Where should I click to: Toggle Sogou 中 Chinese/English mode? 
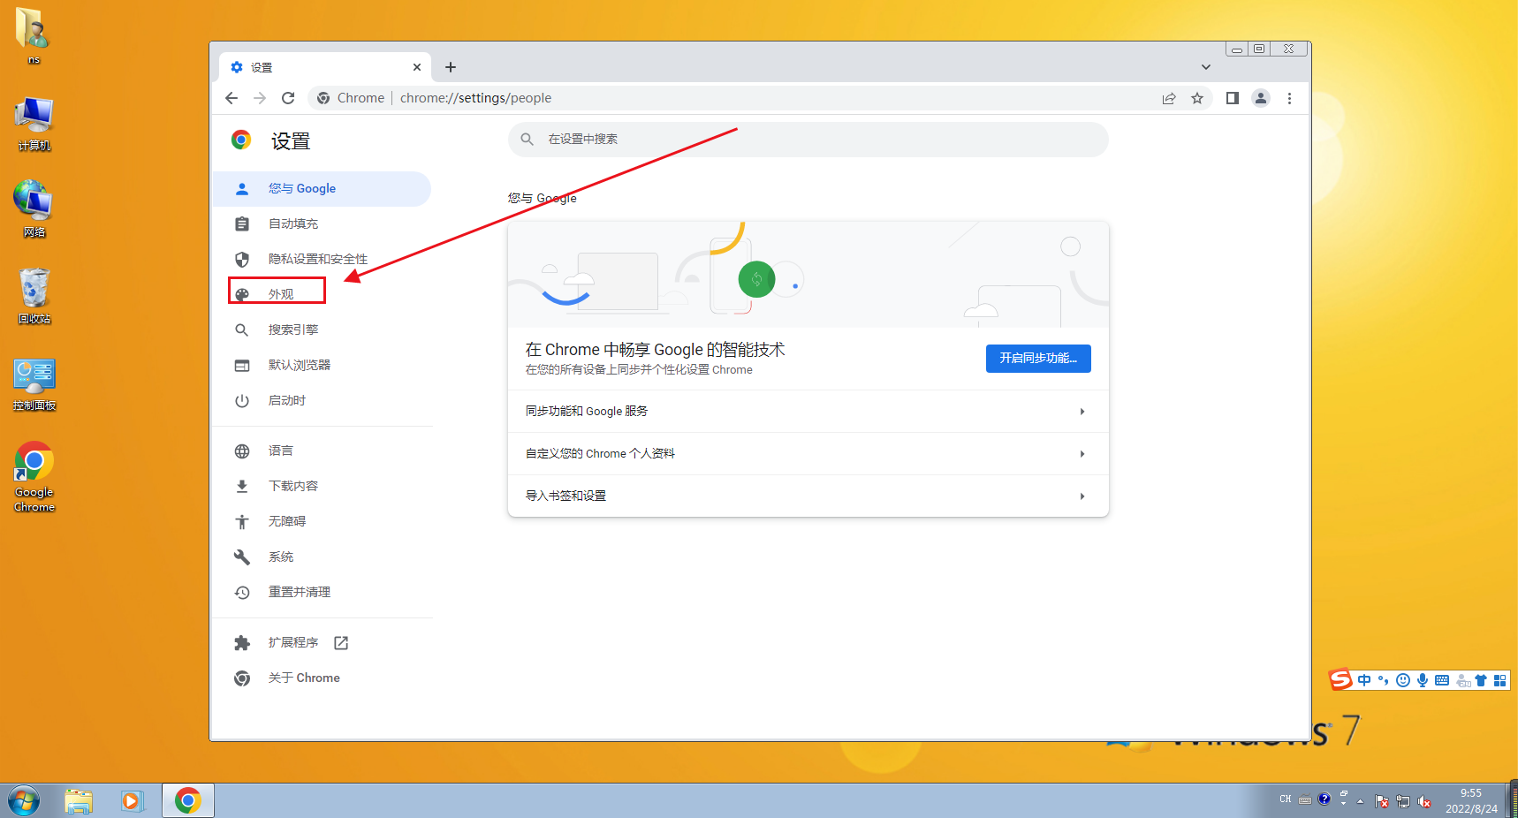[x=1364, y=680]
